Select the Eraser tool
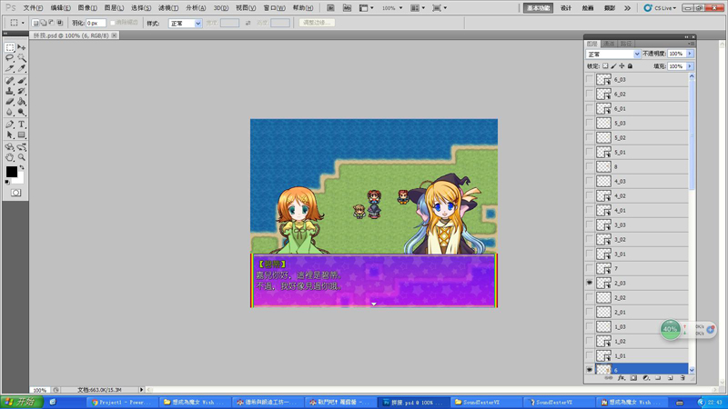This screenshot has height=409, width=728. [x=10, y=102]
